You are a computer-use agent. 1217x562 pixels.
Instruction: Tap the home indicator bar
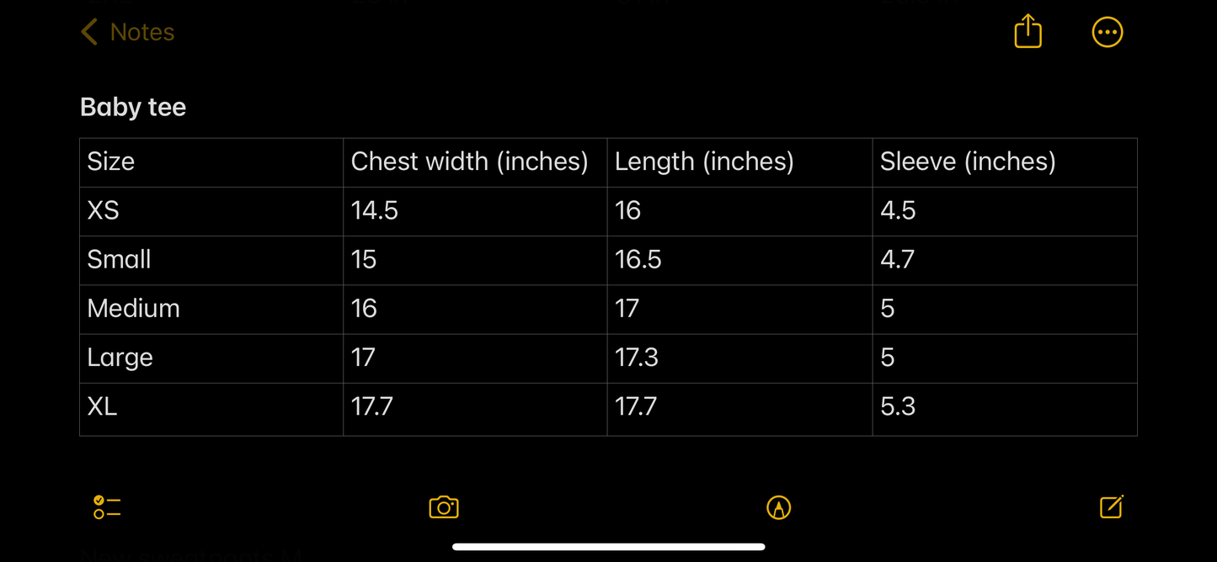pyautogui.click(x=608, y=547)
